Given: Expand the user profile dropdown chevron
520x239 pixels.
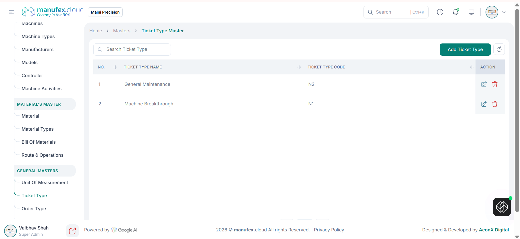Looking at the screenshot, I should (503, 12).
